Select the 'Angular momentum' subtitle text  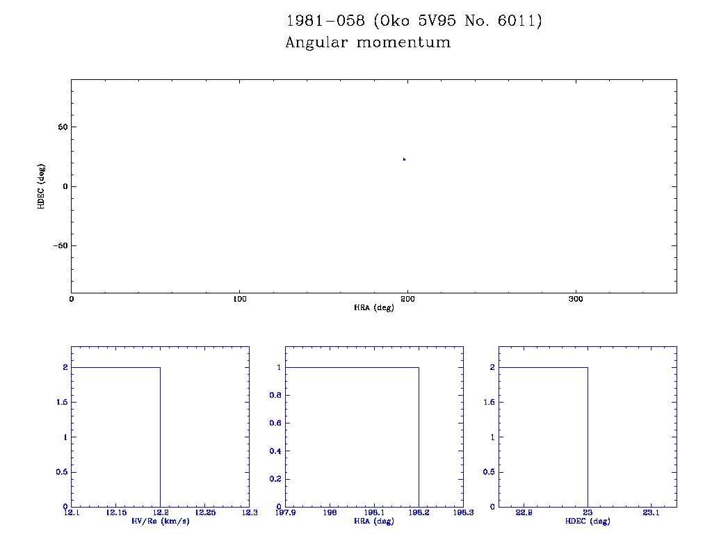[368, 43]
